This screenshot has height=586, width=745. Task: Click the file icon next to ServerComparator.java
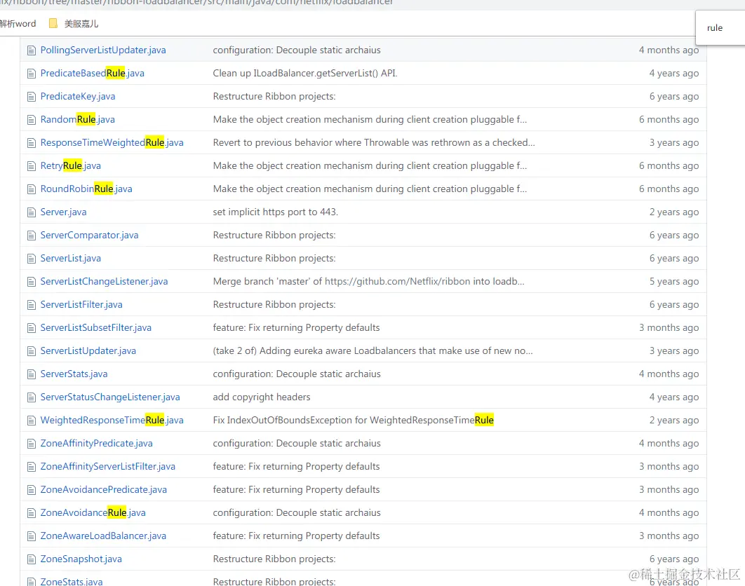[31, 234]
